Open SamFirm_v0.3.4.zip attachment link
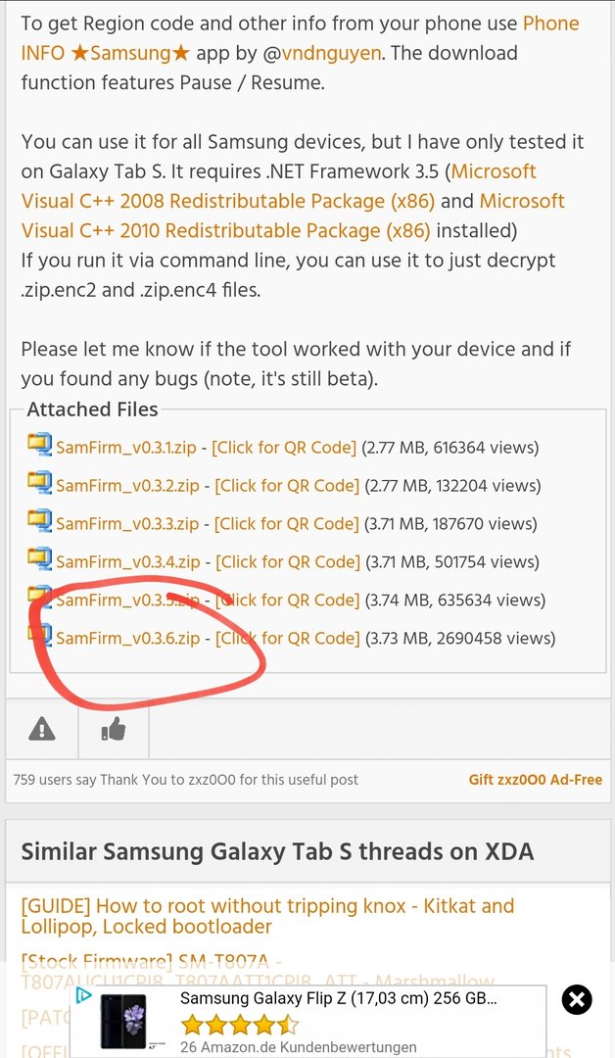 [x=128, y=562]
